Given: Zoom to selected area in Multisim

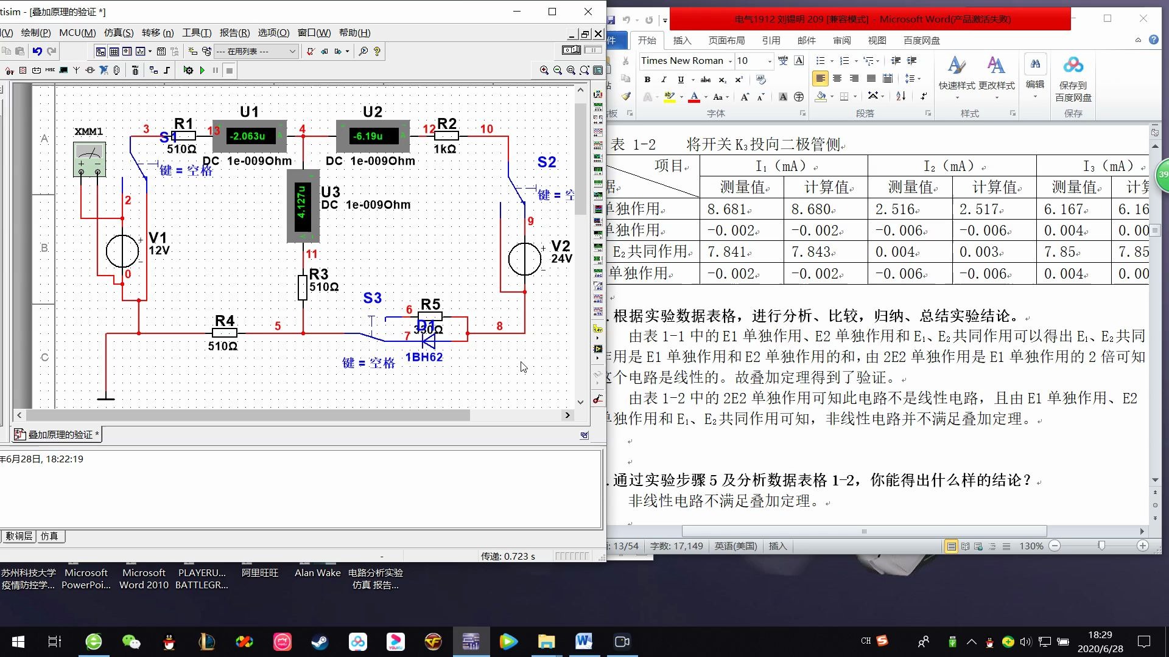Looking at the screenshot, I should 571,71.
